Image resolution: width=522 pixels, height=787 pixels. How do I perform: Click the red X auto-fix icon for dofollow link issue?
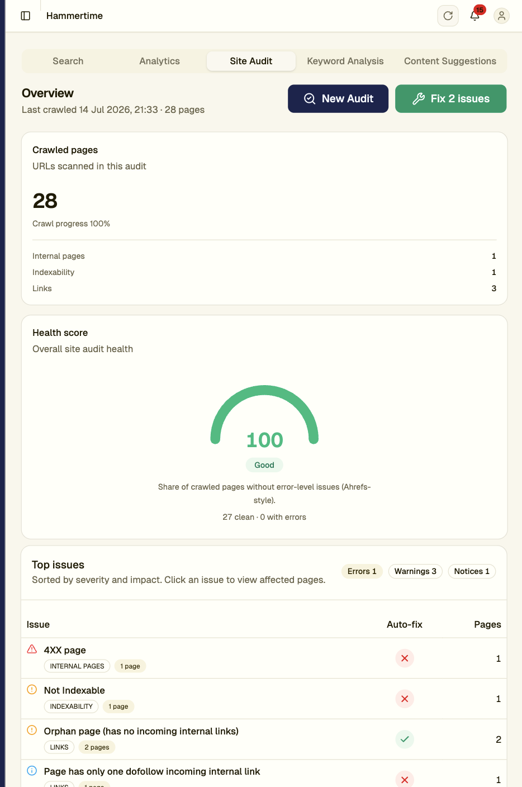point(405,780)
